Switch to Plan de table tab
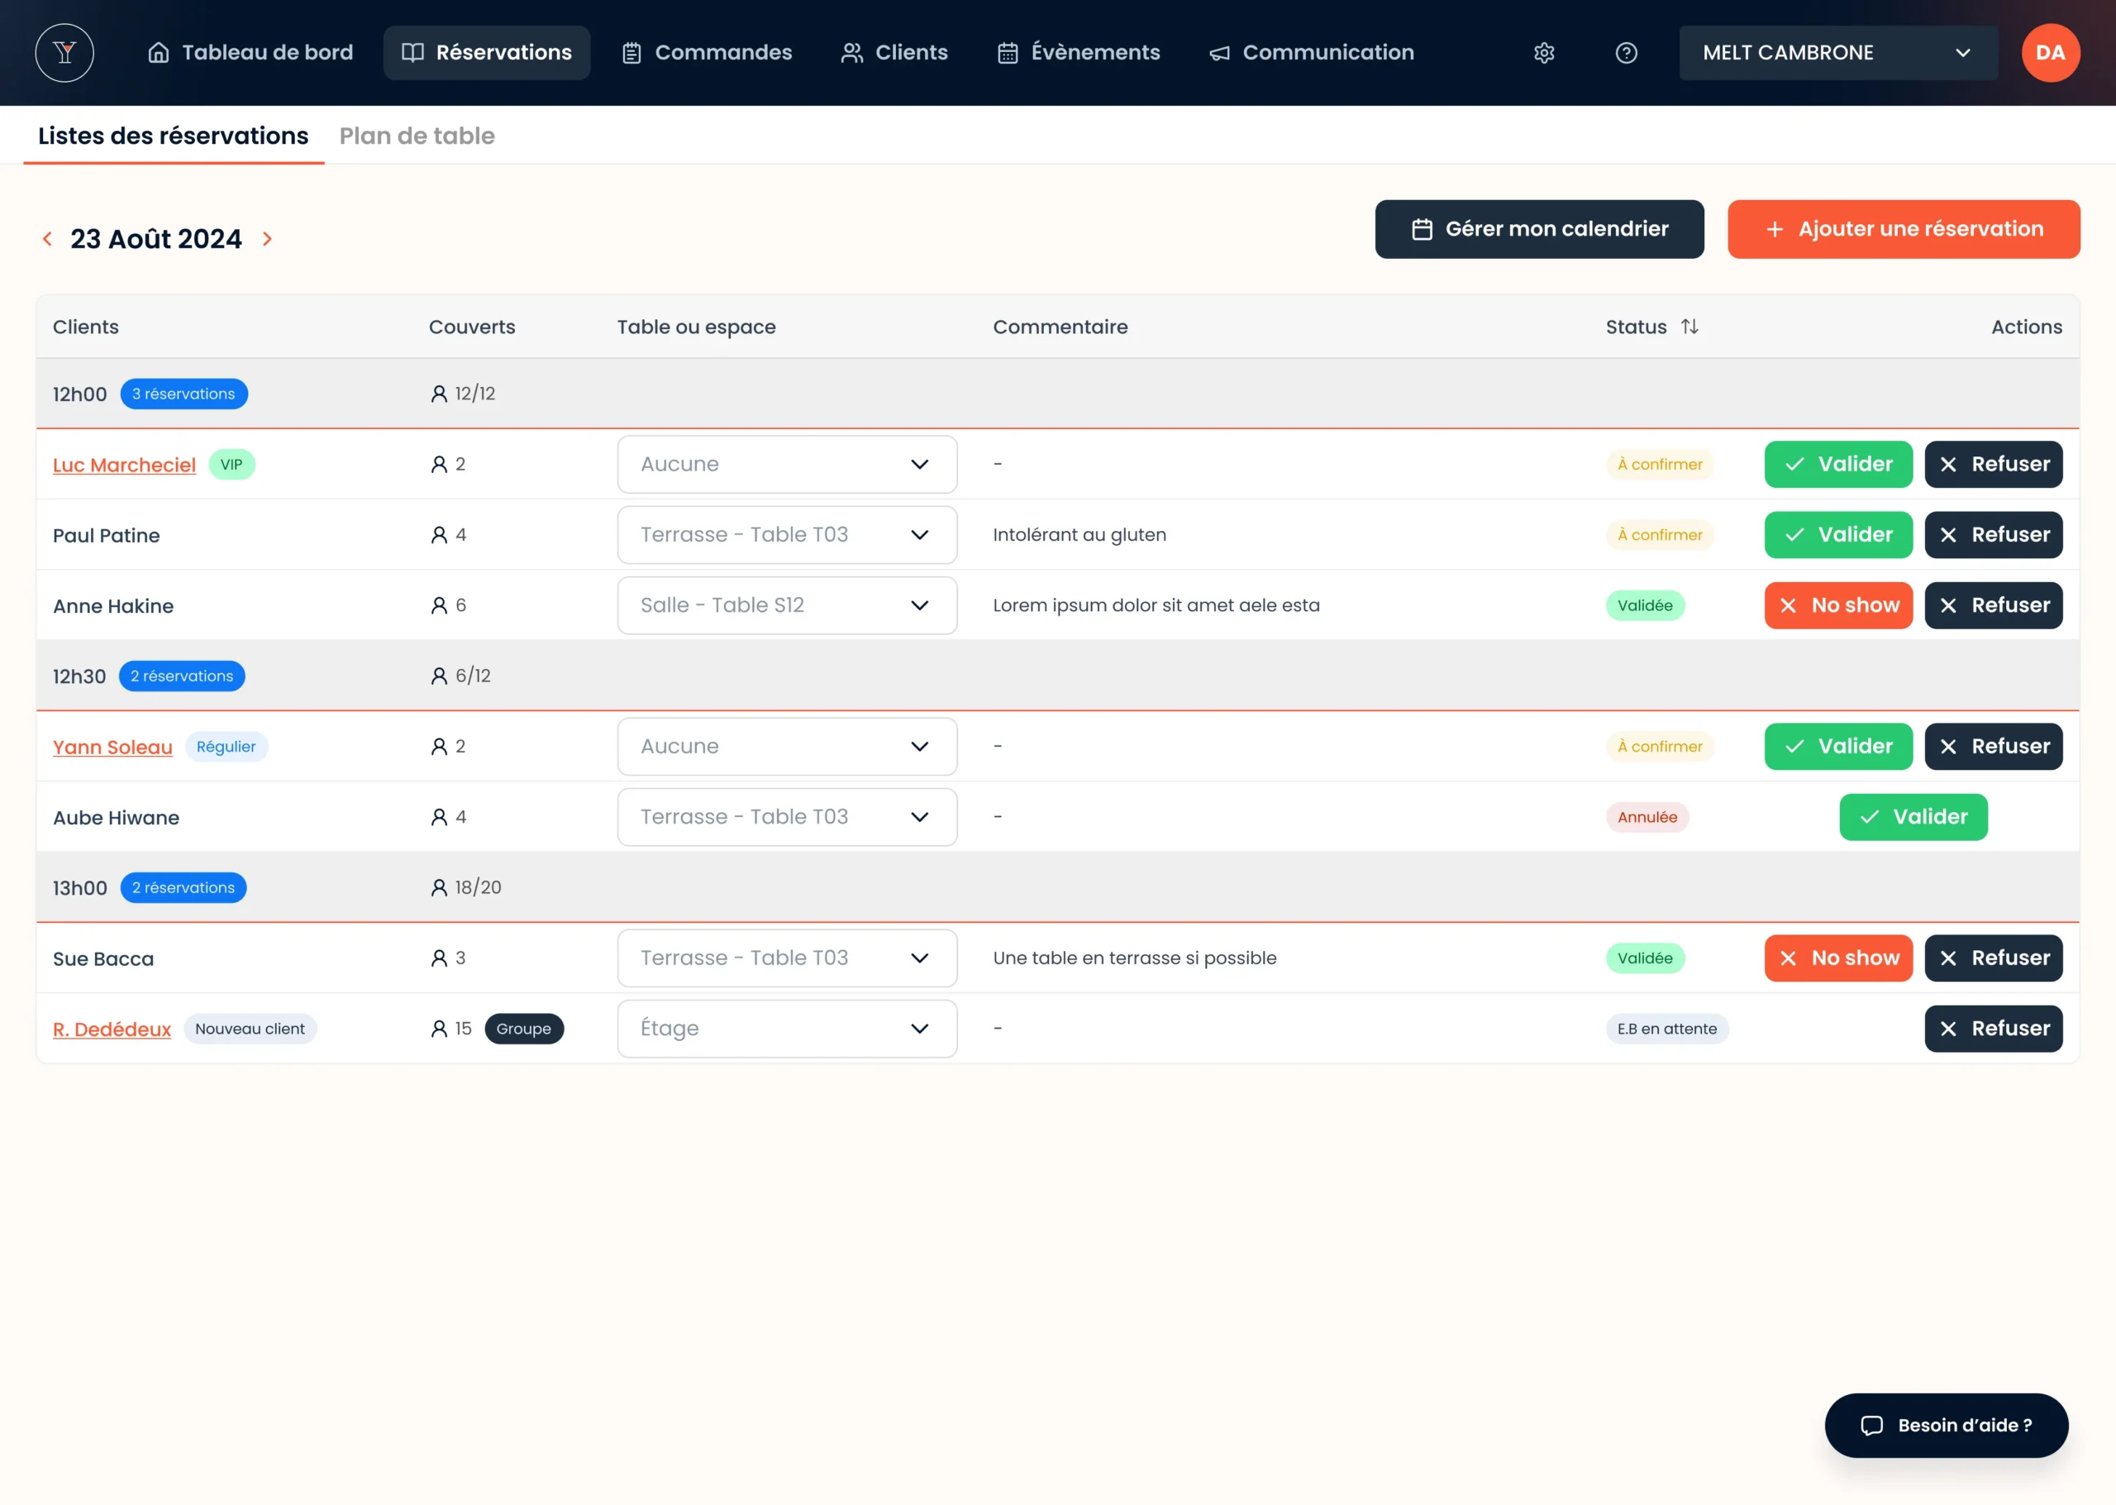Screen dimensions: 2116x1505 point(417,136)
